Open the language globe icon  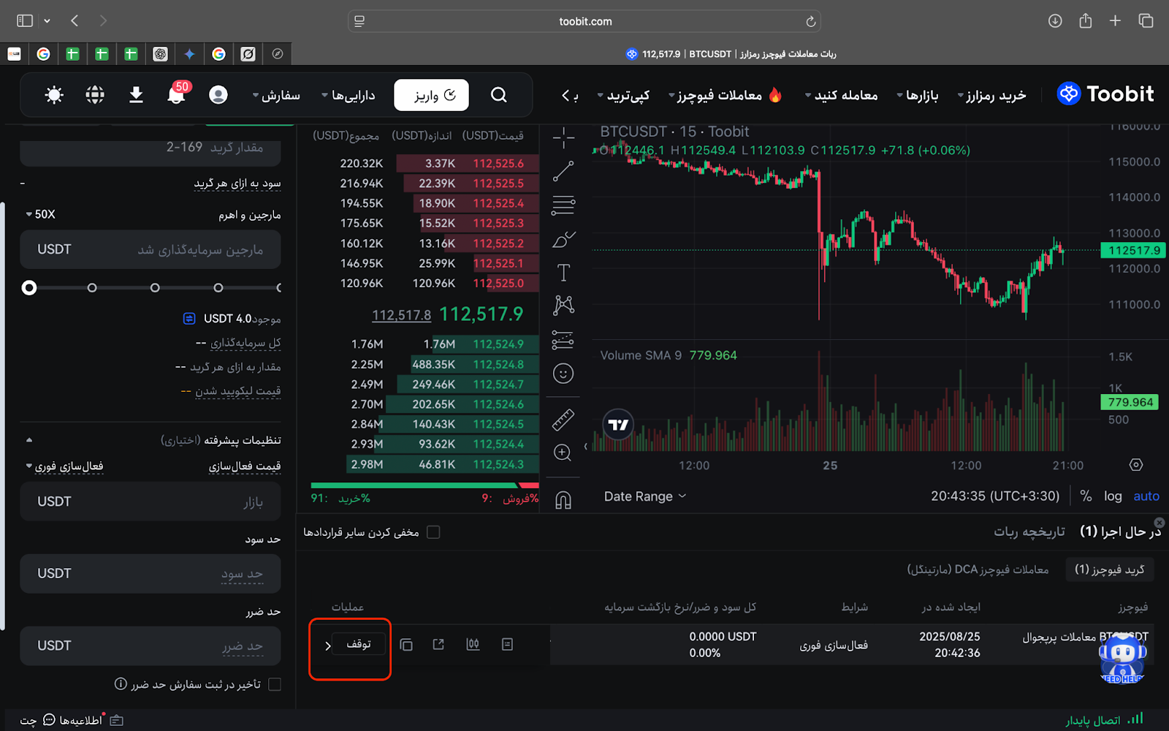tap(95, 95)
